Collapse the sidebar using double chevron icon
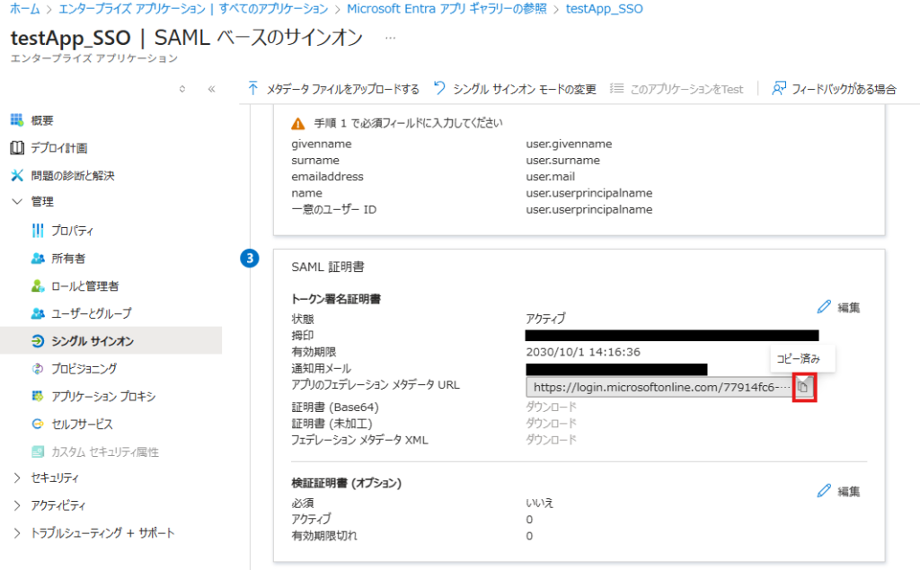The width and height of the screenshot is (920, 570). coord(212,89)
